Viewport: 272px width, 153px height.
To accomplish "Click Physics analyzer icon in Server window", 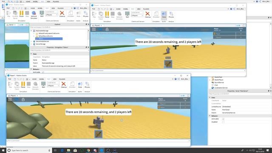I will [x=85, y=14].
